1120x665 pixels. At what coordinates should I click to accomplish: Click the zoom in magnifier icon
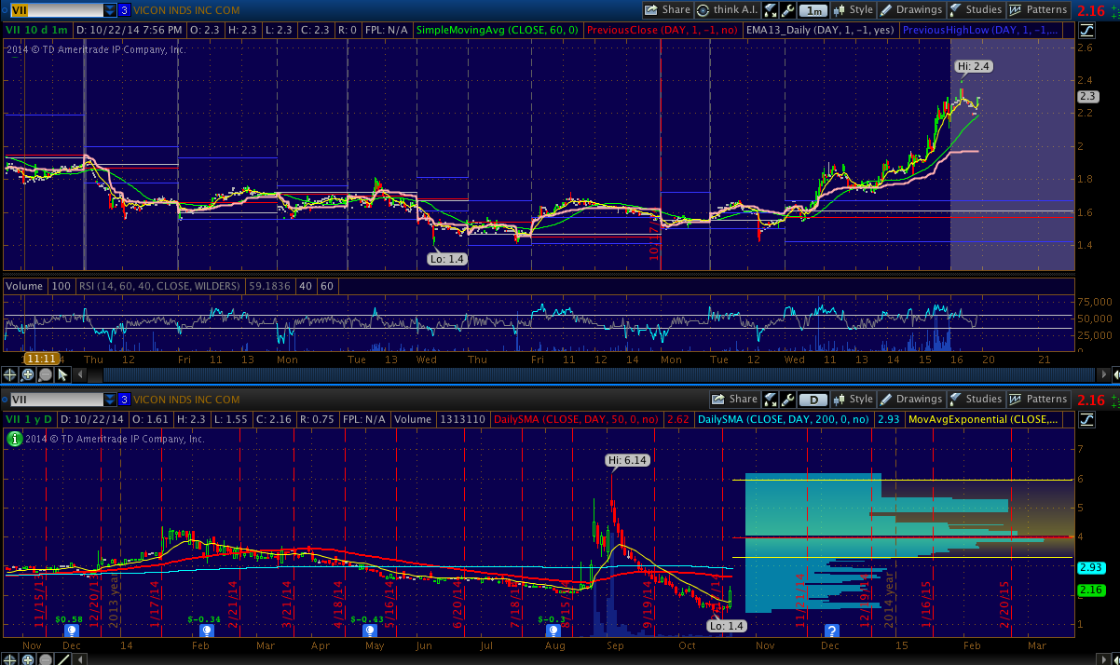[x=27, y=374]
